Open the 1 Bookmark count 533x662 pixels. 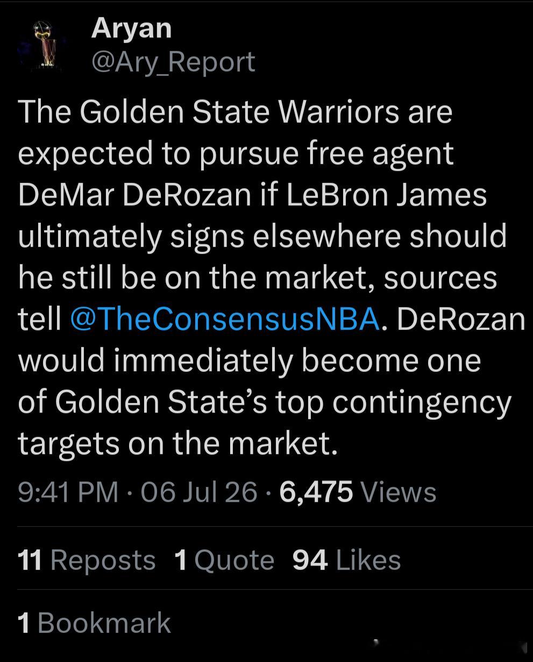click(x=94, y=623)
